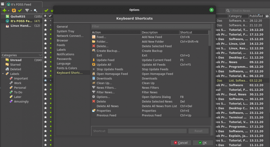Image resolution: width=270 pixels, height=147 pixels.
Task: Select the Amusingly label
Action: (21, 101)
